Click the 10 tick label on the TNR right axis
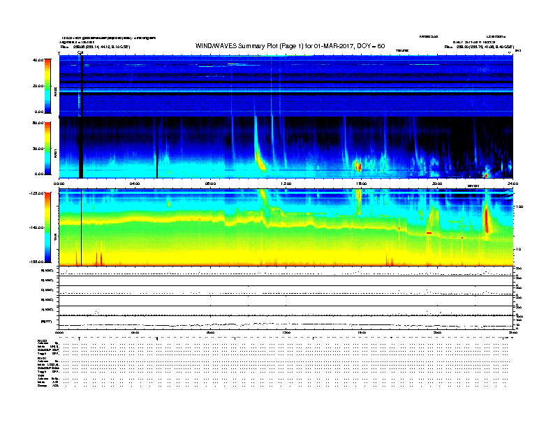The width and height of the screenshot is (553, 427). (x=518, y=249)
